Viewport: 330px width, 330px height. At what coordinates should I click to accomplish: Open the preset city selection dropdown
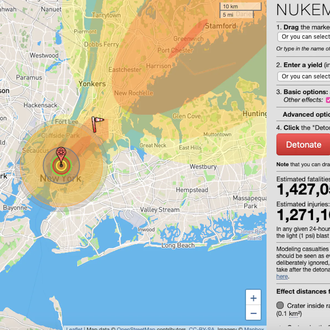coord(304,37)
